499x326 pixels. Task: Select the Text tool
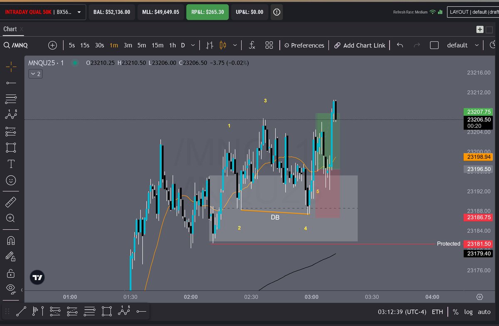coord(11,164)
